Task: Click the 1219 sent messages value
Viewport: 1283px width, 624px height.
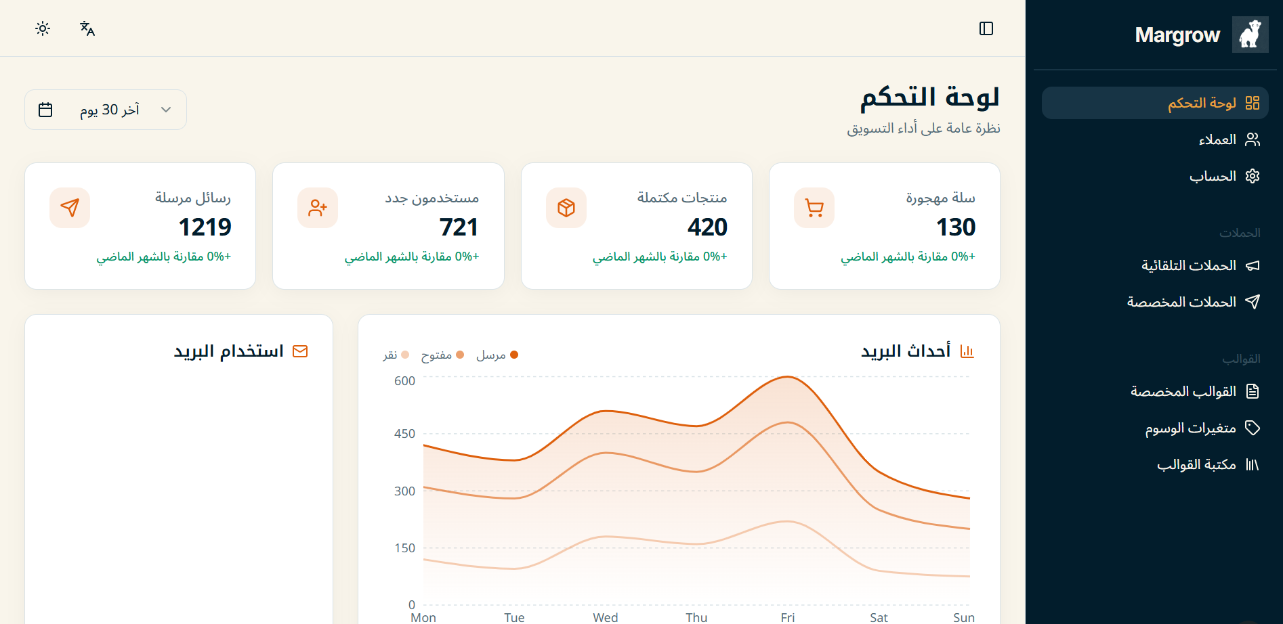Action: pos(205,227)
